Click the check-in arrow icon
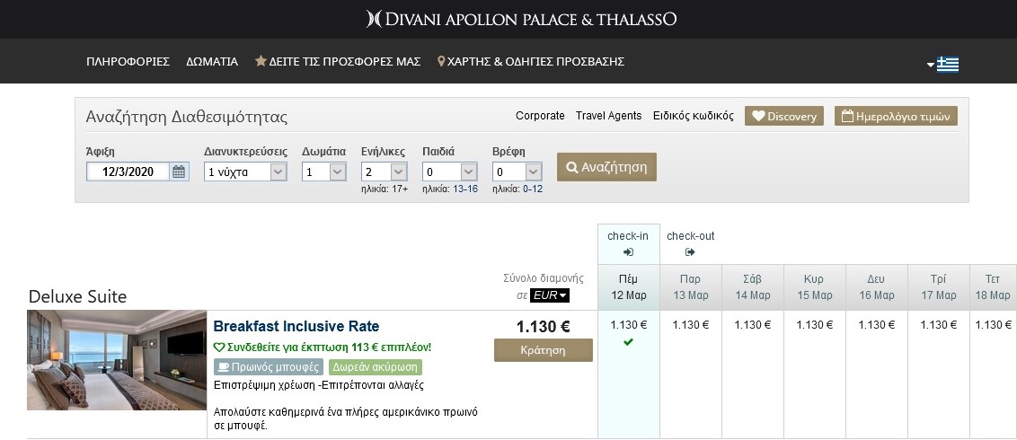This screenshot has width=1017, height=440. (x=628, y=252)
